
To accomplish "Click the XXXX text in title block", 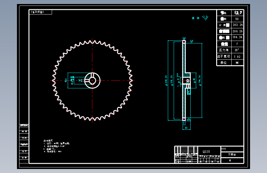I will [223, 149].
